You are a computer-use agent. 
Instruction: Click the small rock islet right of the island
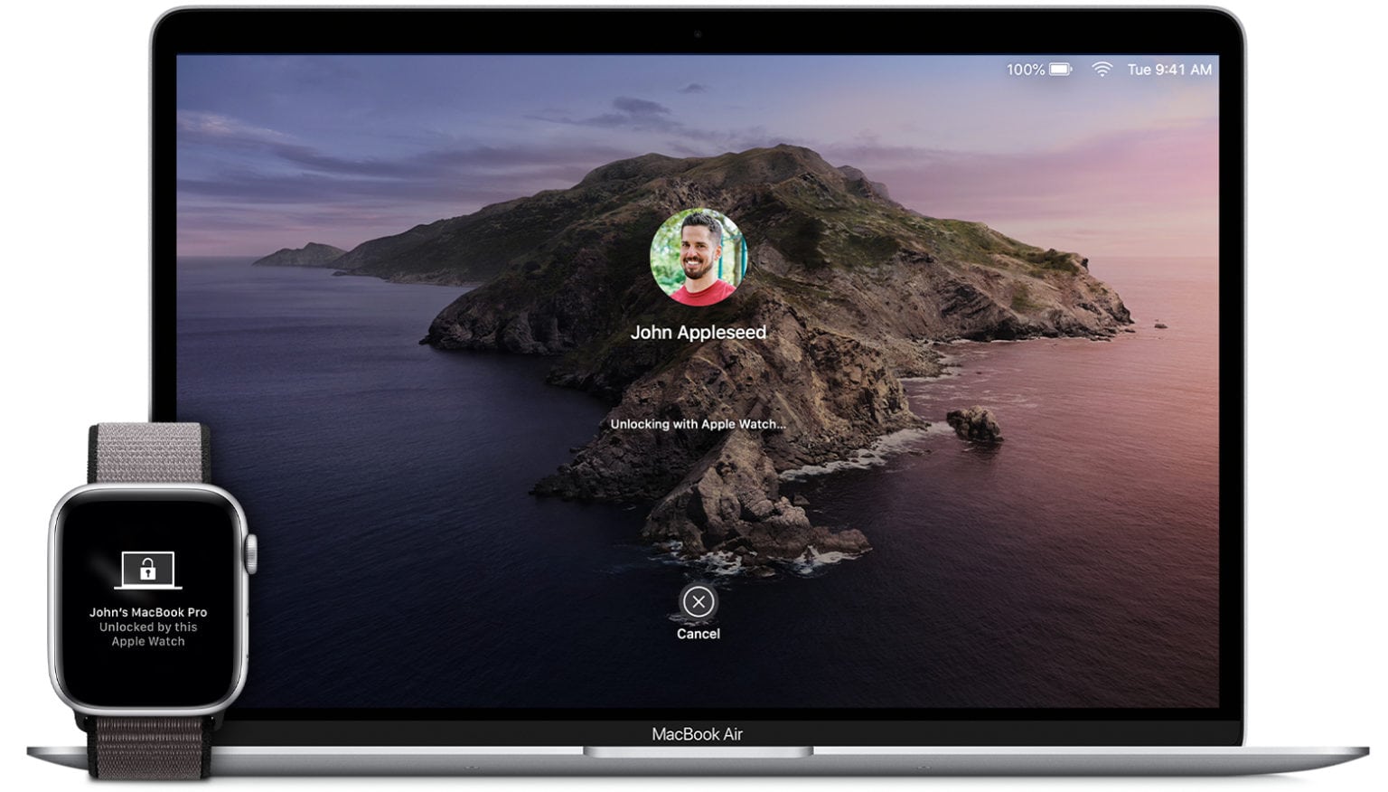(x=974, y=423)
